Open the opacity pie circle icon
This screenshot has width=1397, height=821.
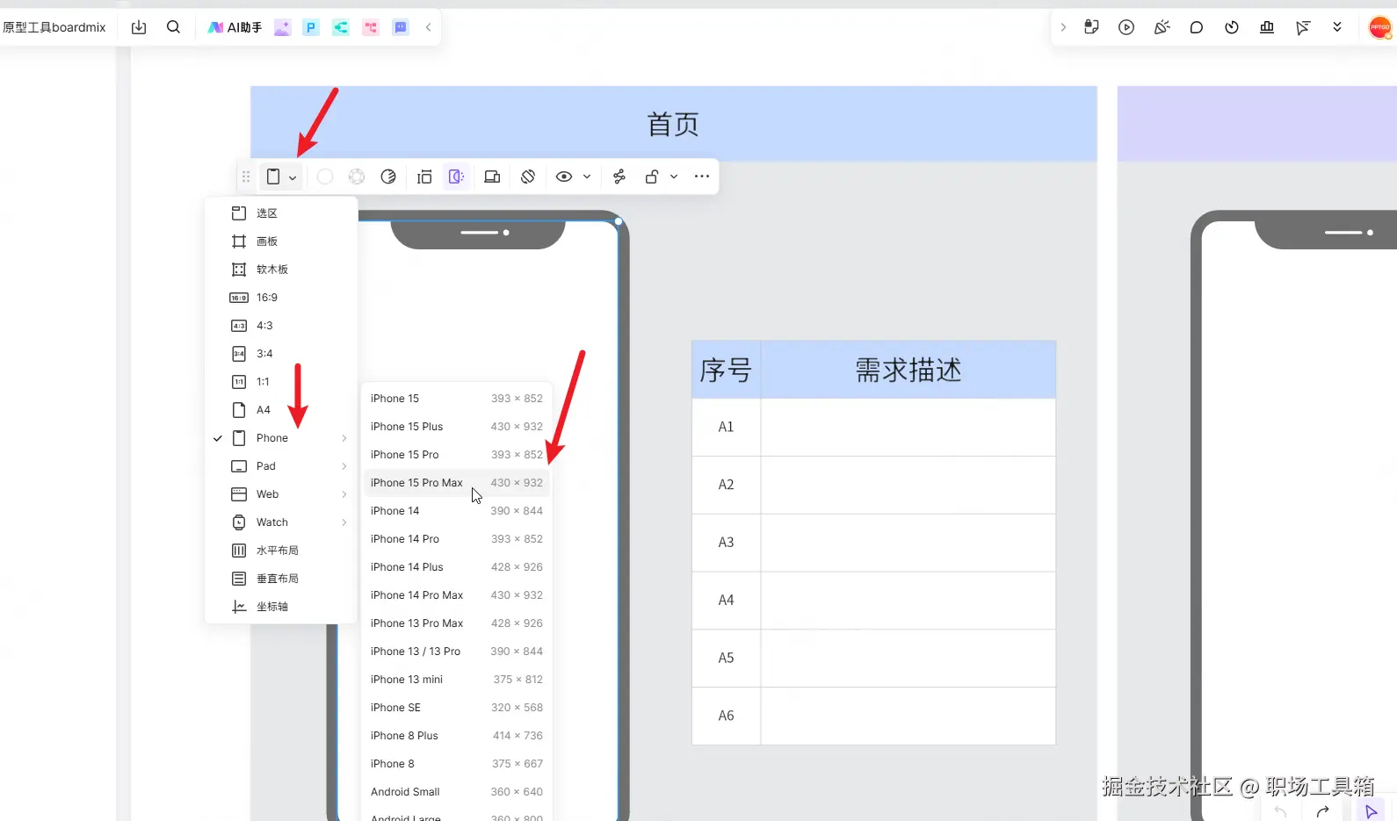388,176
